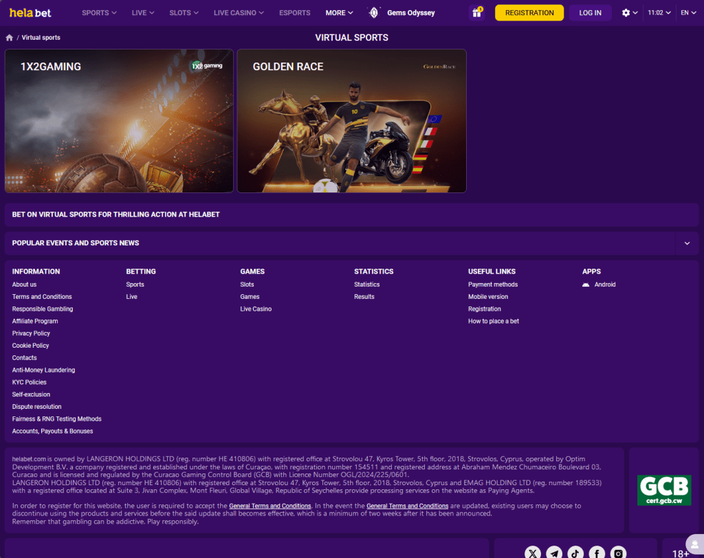Open Accounts, Payouts & Bonuses link
Screen dimensions: 704x558
point(52,431)
